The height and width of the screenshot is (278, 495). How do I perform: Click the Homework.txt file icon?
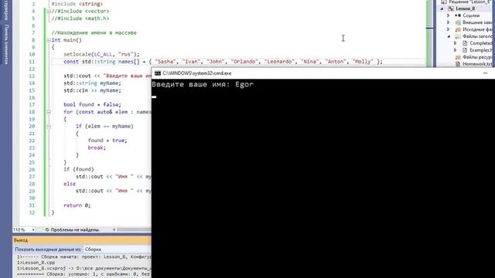pyautogui.click(x=458, y=64)
